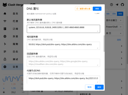This screenshot has height=95, width=128.
Task: Focus the 域名服务器 text field
Action: coord(63,46)
